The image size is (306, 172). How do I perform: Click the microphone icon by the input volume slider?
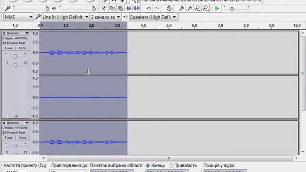click(8, 9)
